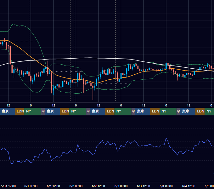Click the 6/1 00:00 date label
Image resolution: width=214 pixels, height=189 pixels.
pos(31,186)
